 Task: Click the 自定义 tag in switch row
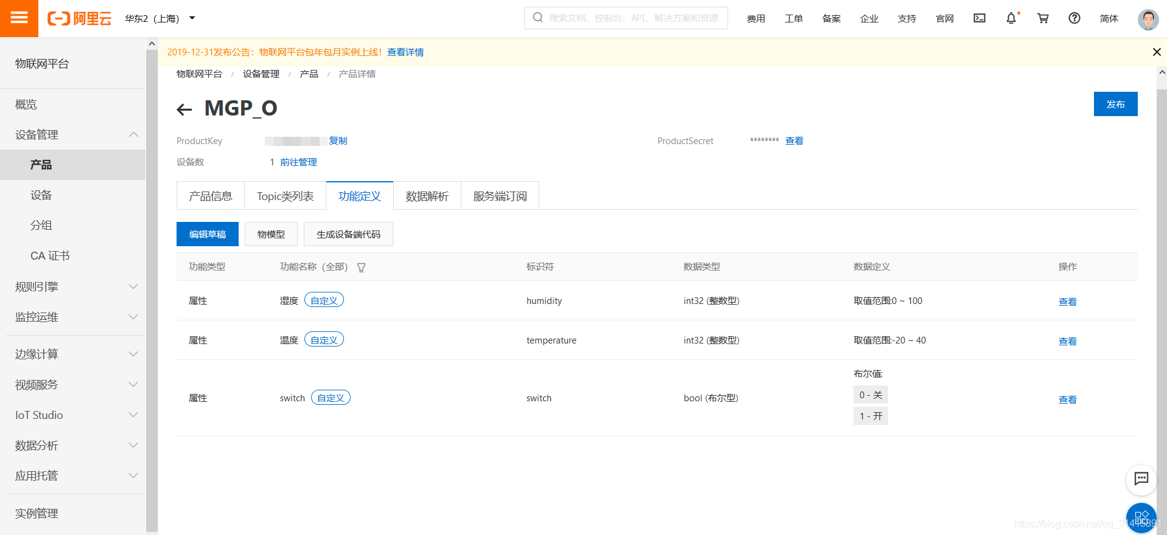tap(331, 398)
